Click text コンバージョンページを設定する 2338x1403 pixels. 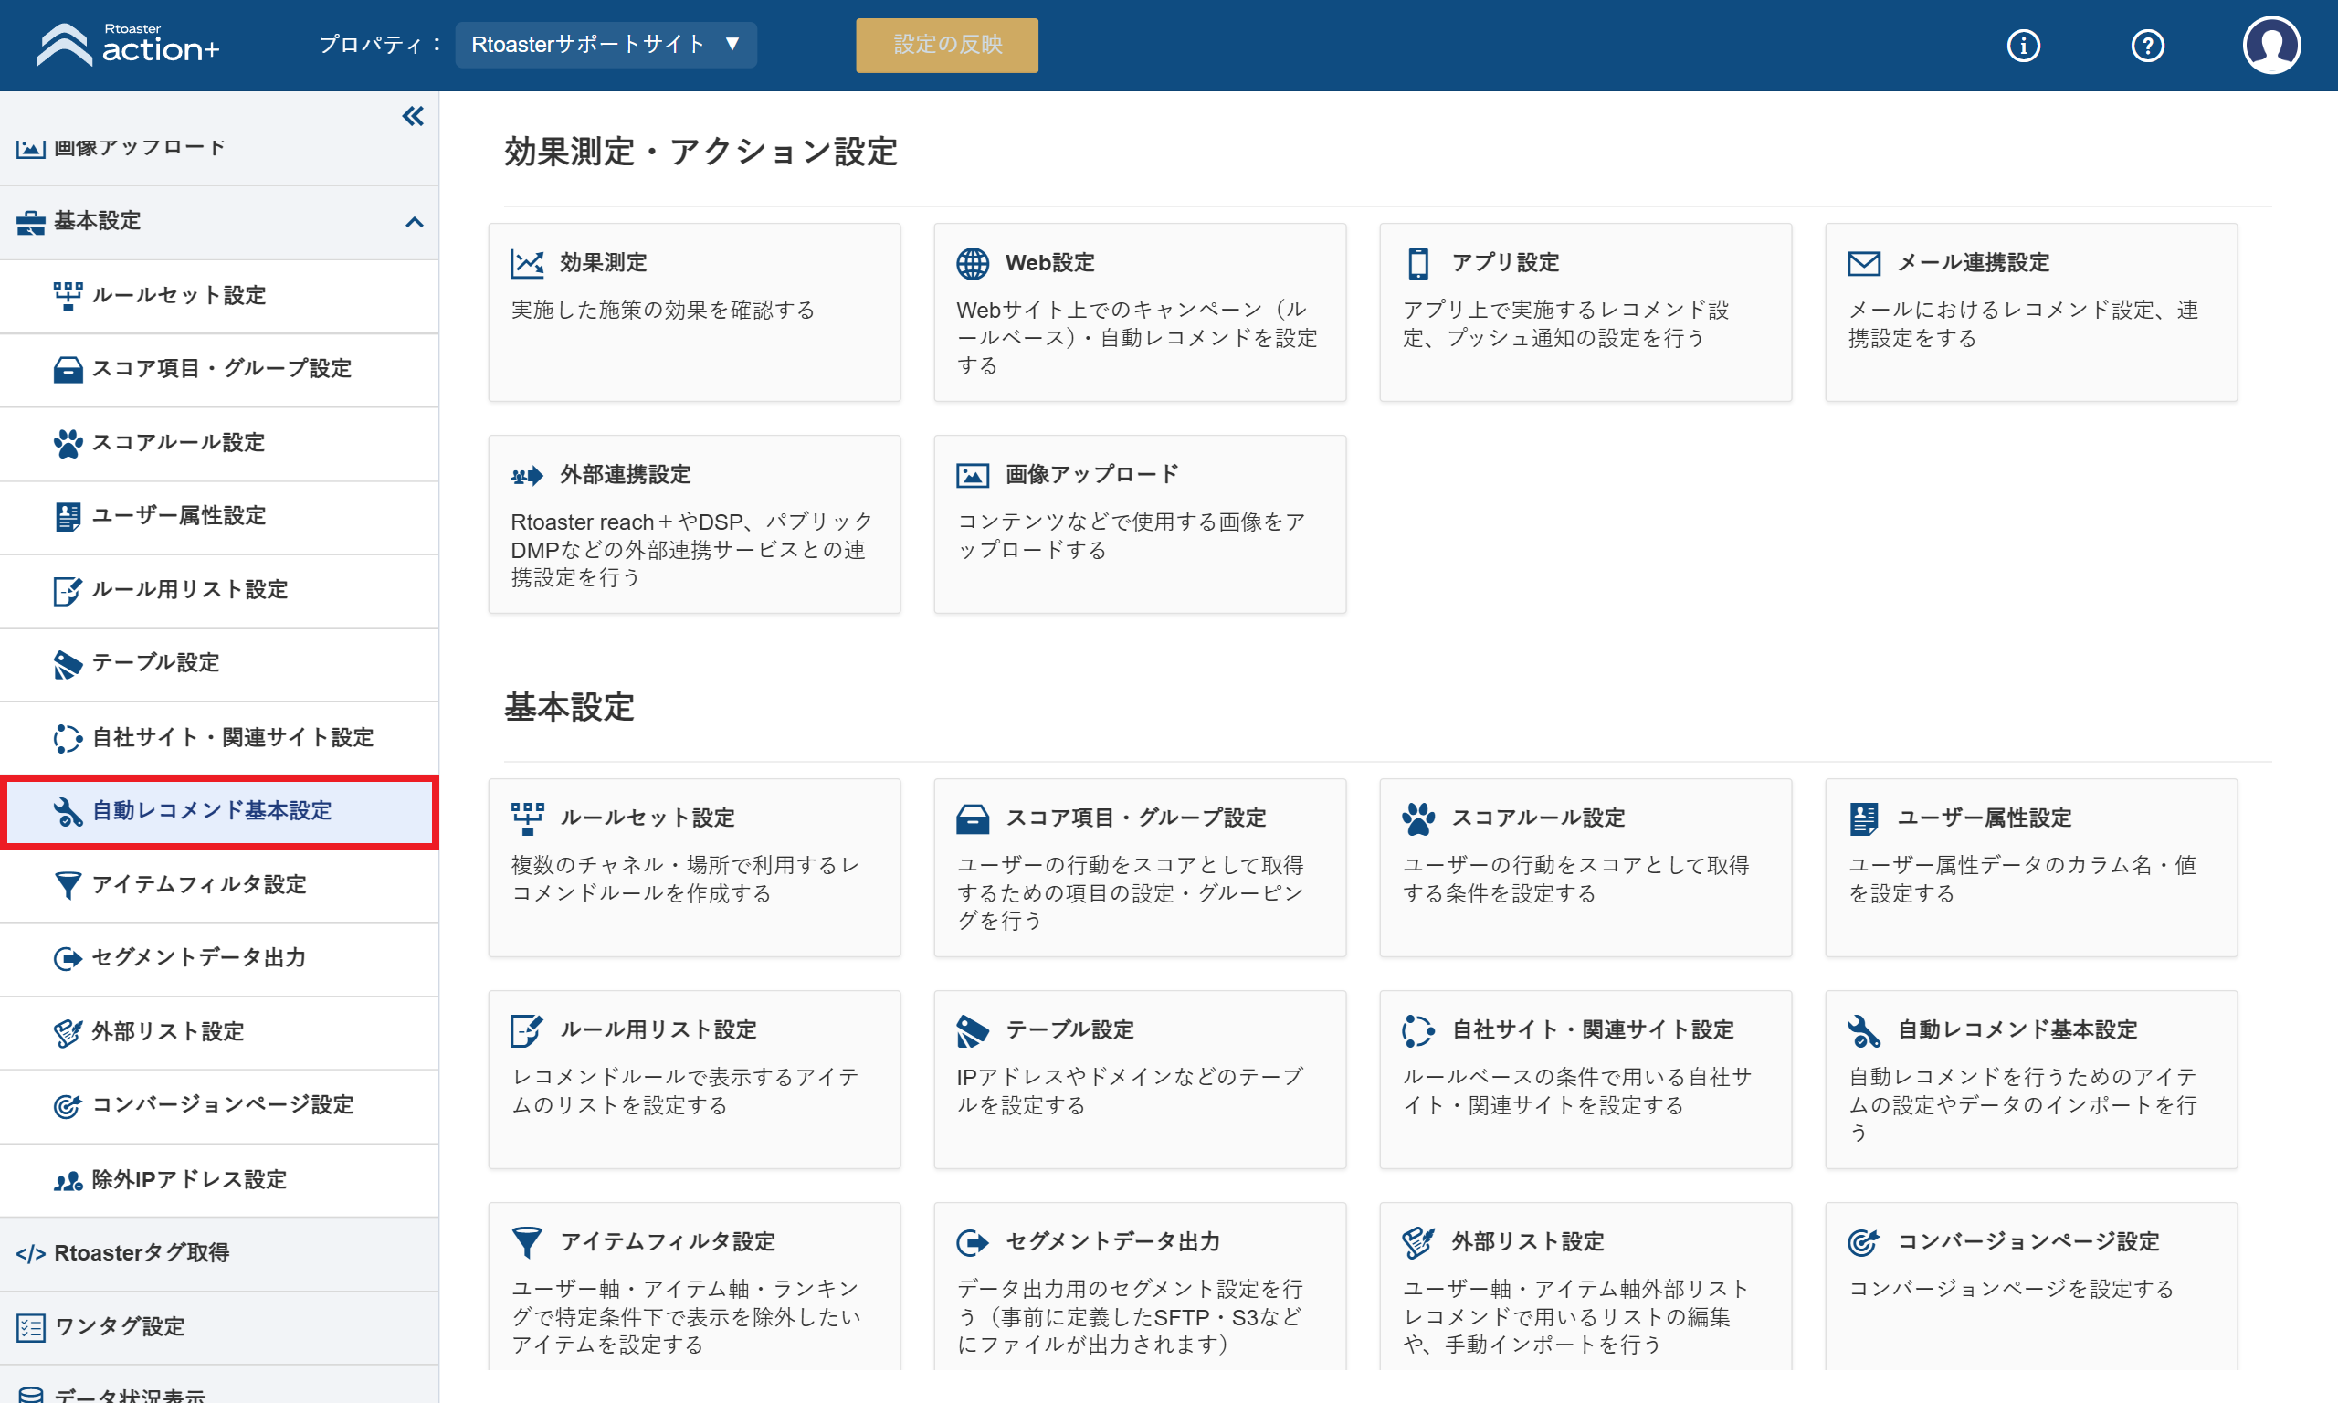point(2010,1290)
